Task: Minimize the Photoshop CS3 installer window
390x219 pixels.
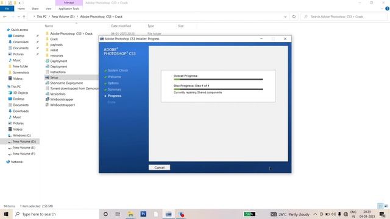Action: 261,39
